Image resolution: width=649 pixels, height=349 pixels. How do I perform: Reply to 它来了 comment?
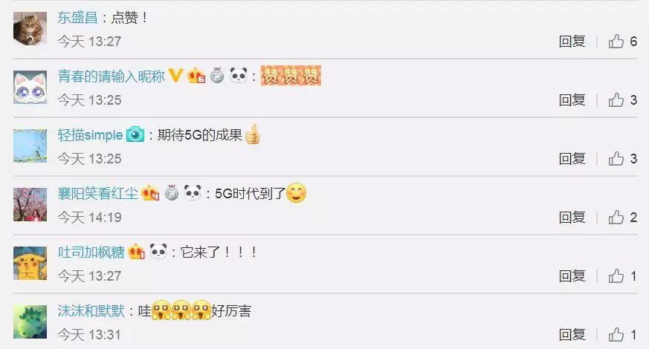(572, 276)
